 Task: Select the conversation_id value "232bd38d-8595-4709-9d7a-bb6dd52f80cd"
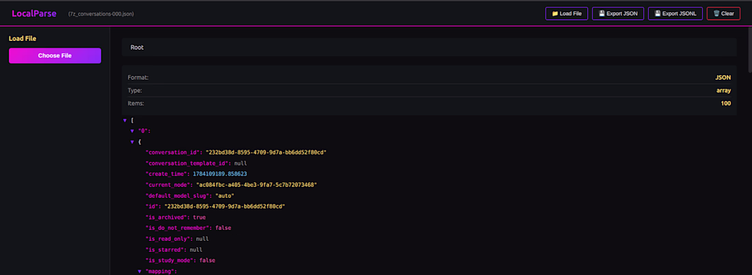coord(266,152)
